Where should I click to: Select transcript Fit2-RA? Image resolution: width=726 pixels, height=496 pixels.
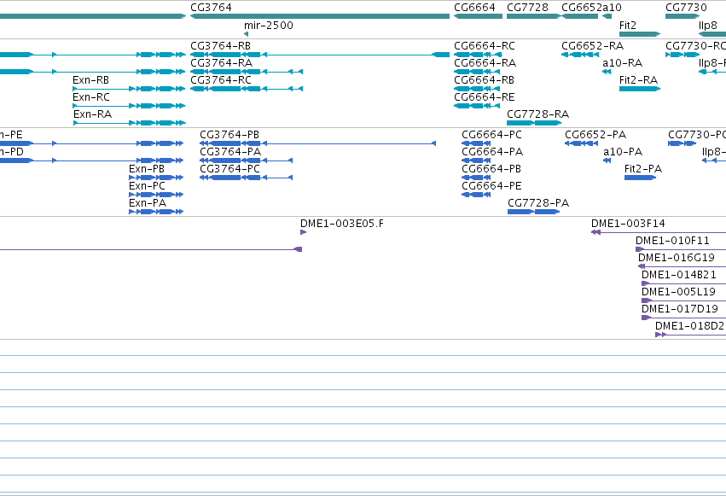click(640, 89)
